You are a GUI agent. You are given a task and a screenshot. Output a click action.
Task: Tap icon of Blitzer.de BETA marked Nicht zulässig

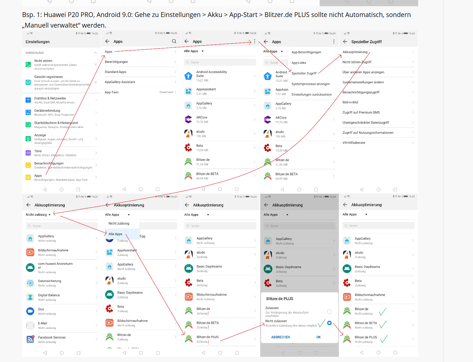347,325
